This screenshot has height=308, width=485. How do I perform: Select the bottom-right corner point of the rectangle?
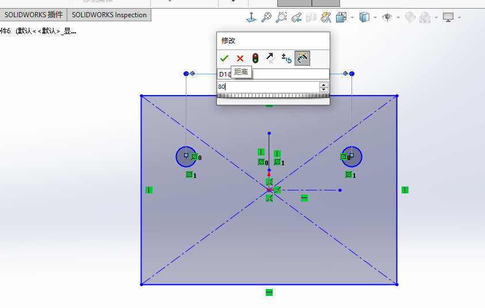(397, 284)
